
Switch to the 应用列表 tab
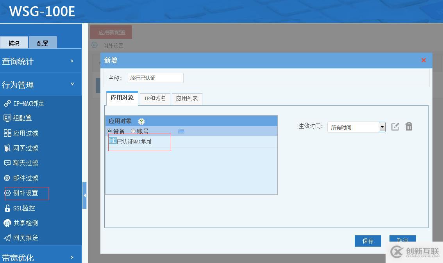(x=187, y=99)
